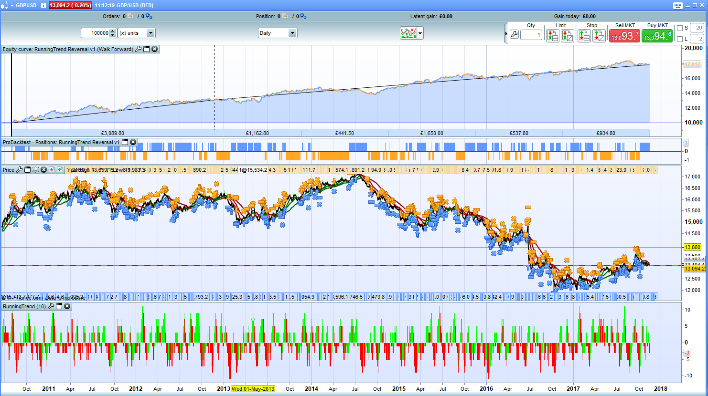Click the red down-arrow icon in the Price panel
The height and width of the screenshot is (396, 708).
pos(52,170)
